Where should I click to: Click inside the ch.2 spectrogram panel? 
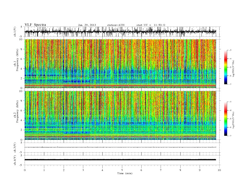tap(120, 115)
